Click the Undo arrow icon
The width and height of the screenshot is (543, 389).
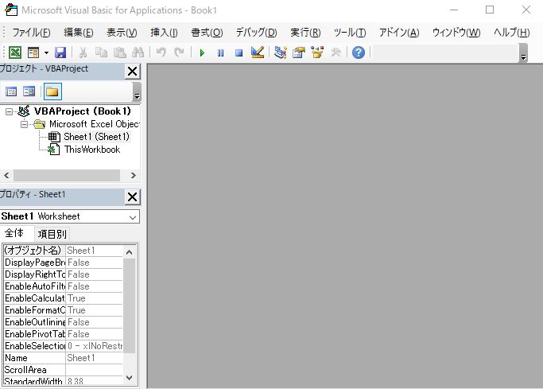pyautogui.click(x=161, y=53)
